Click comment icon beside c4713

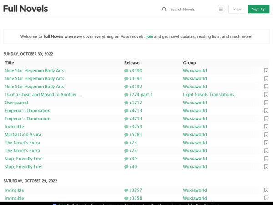point(126,111)
